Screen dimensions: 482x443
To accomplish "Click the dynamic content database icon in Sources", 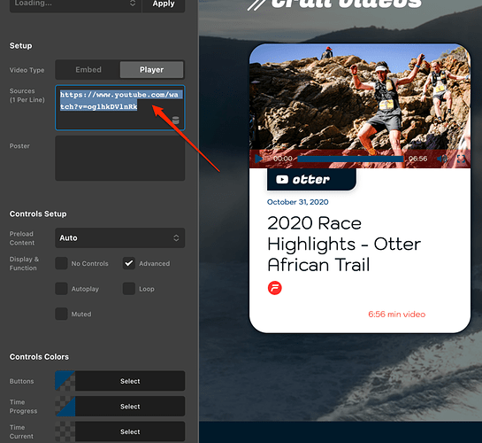I will tap(175, 120).
